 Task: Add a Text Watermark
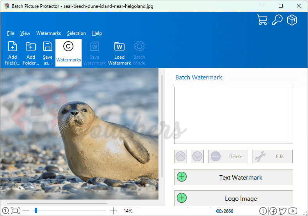click(x=233, y=177)
